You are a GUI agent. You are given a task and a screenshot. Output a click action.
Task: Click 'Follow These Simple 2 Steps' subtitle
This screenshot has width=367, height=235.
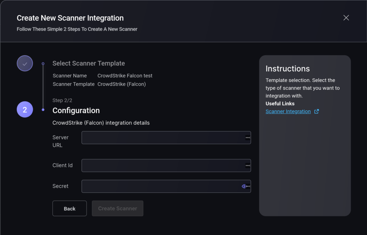(x=77, y=29)
